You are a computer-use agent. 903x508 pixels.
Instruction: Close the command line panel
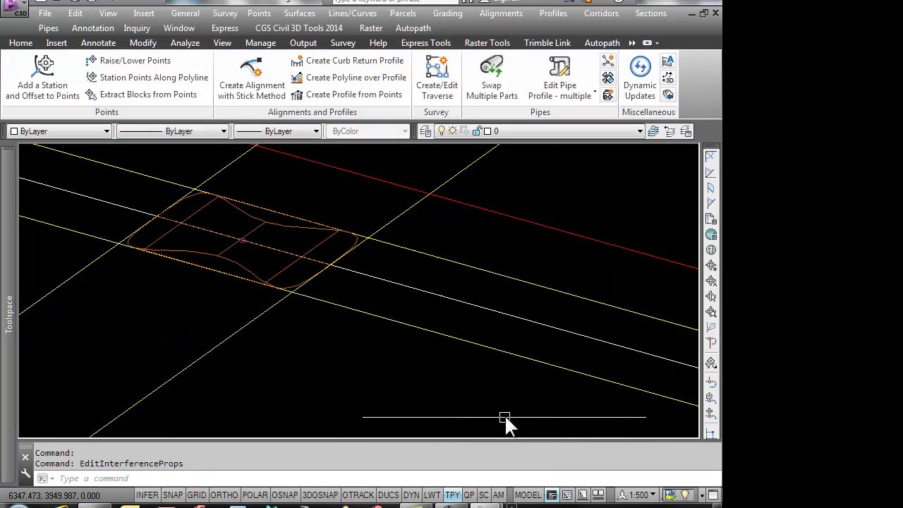tap(25, 457)
